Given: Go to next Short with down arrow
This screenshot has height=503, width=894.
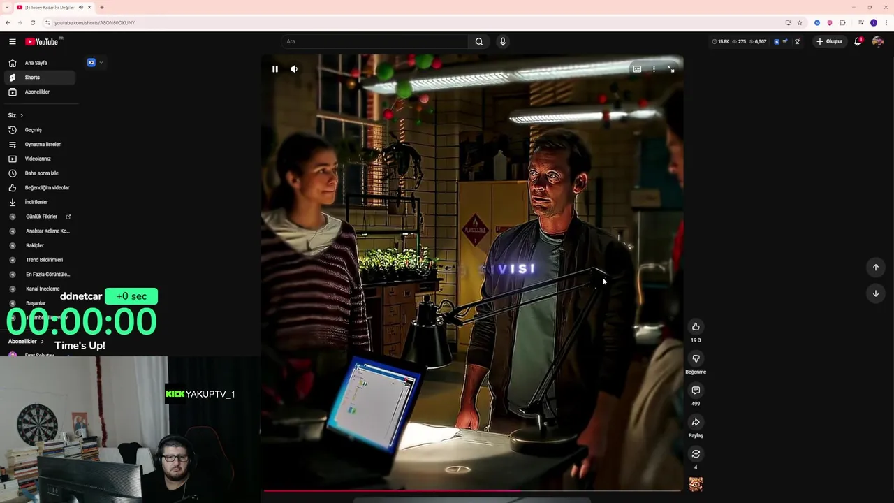Looking at the screenshot, I should pyautogui.click(x=875, y=293).
